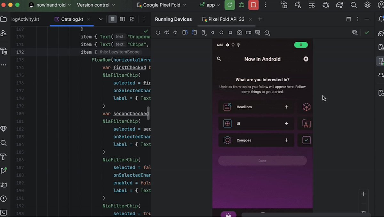Screen dimensions: 384x217
Task: Open top toolbar three-dots more actions menu
Action: (265, 5)
